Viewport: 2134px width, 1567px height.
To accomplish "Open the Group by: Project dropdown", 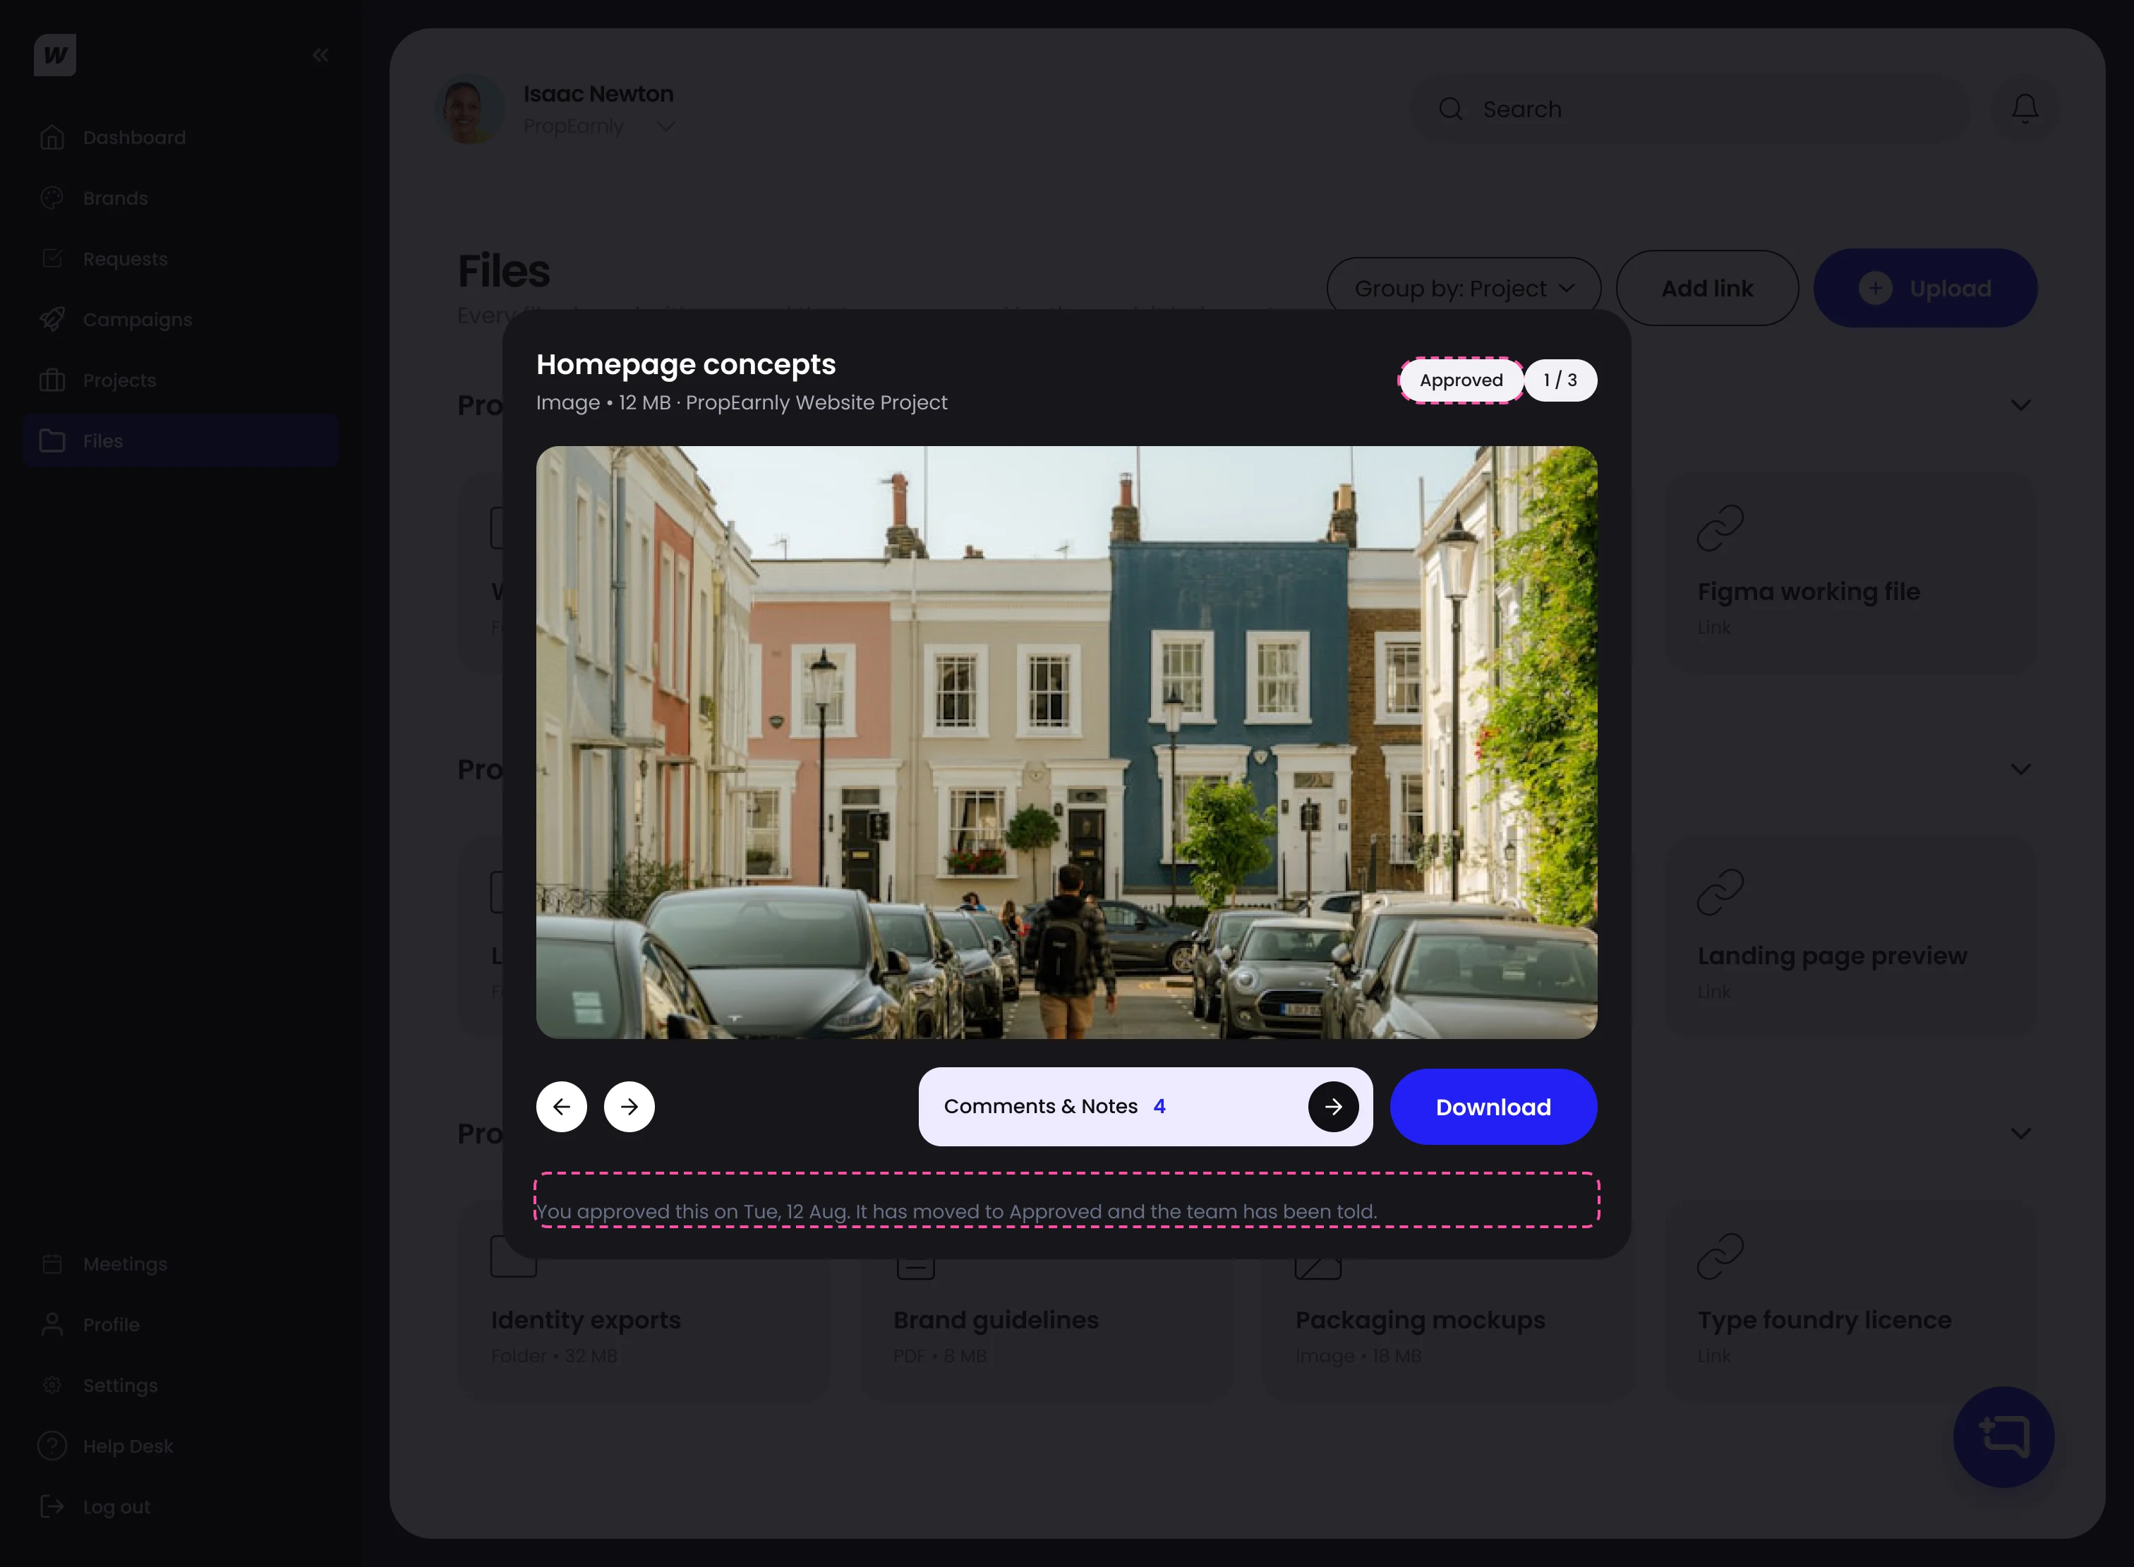I will (x=1464, y=289).
